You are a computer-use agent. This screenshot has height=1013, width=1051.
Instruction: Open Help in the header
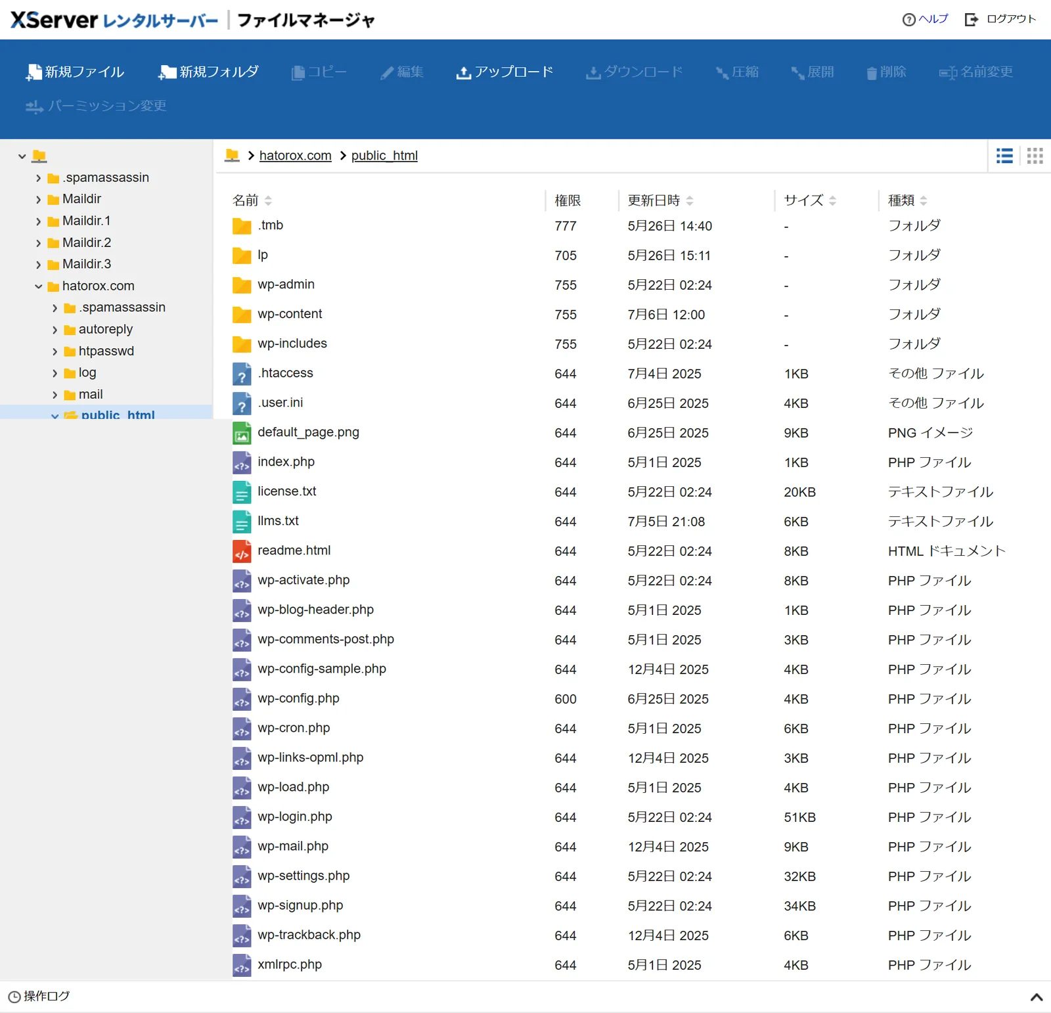(x=926, y=19)
